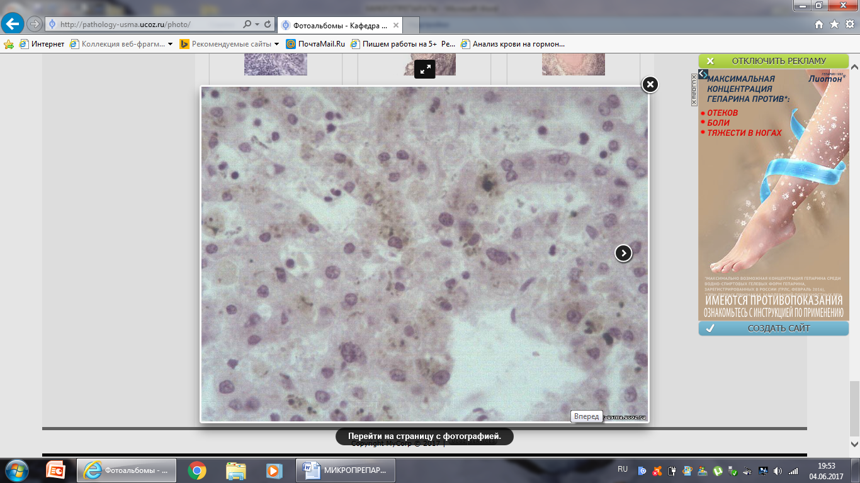Viewport: 860px width, 483px height.
Task: Open Favorites star in browser toolbar
Action: [834, 25]
